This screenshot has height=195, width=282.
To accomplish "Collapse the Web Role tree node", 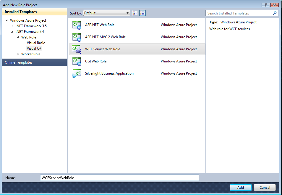I will tap(18, 37).
